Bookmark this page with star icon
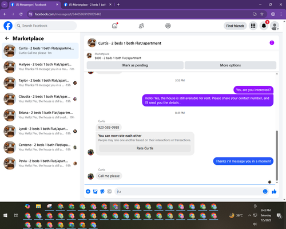 262,14
